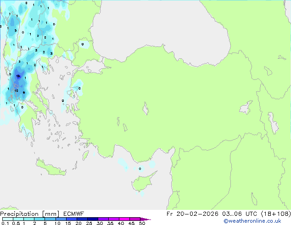Select legend swatch between 5 and 10

pos(50,219)
